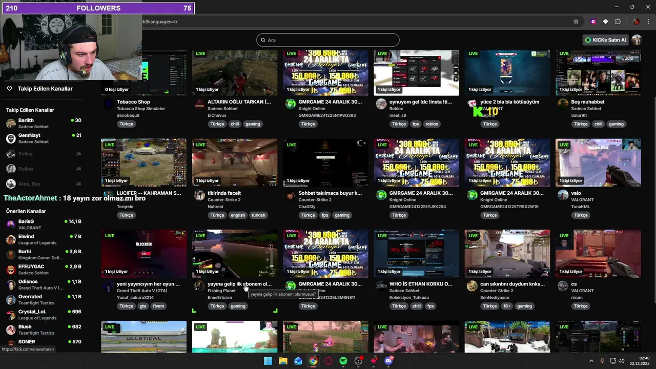This screenshot has width=656, height=369.
Task: Bookmark this page with the star icon
Action: point(576,22)
